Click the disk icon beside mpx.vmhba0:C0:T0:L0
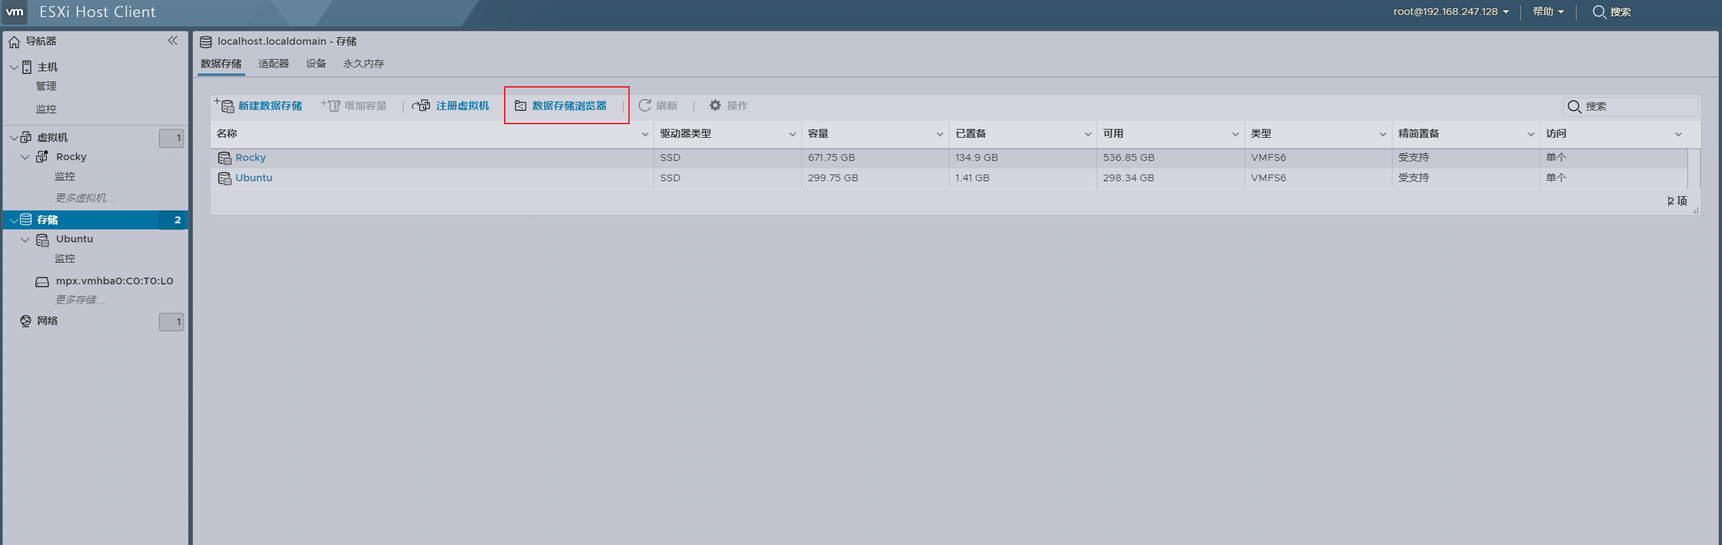1722x545 pixels. click(42, 282)
